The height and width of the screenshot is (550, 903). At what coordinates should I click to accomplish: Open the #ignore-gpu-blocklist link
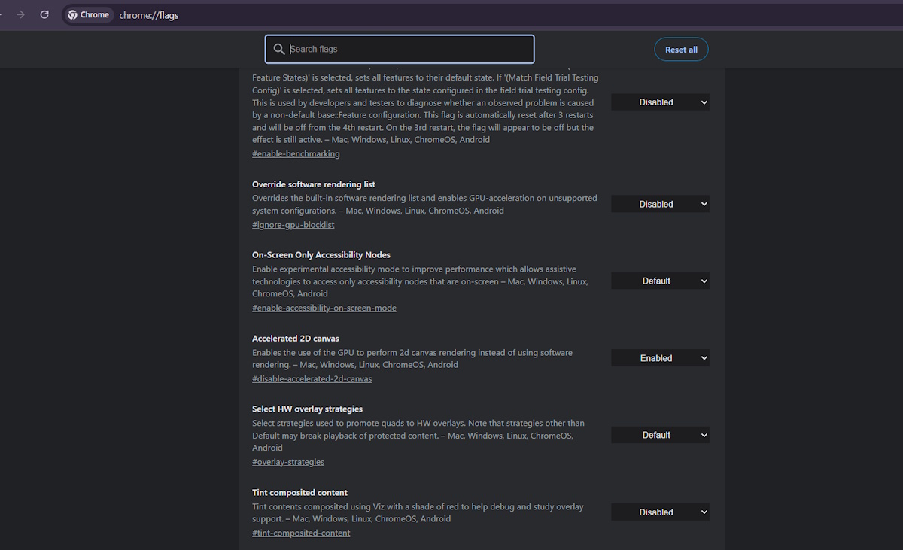click(x=293, y=225)
